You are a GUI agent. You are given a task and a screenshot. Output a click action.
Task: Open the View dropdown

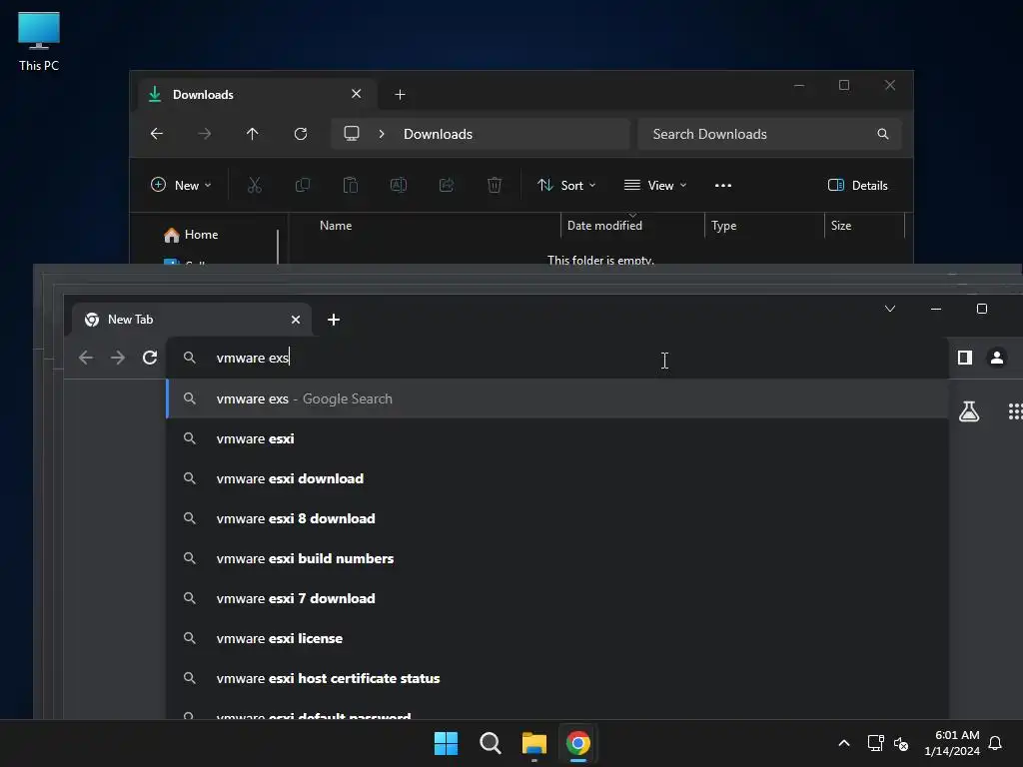[655, 185]
